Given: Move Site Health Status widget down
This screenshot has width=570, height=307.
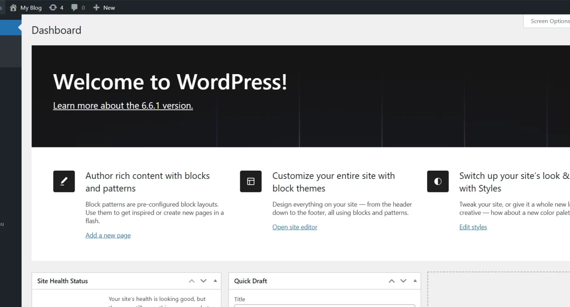Looking at the screenshot, I should 203,281.
